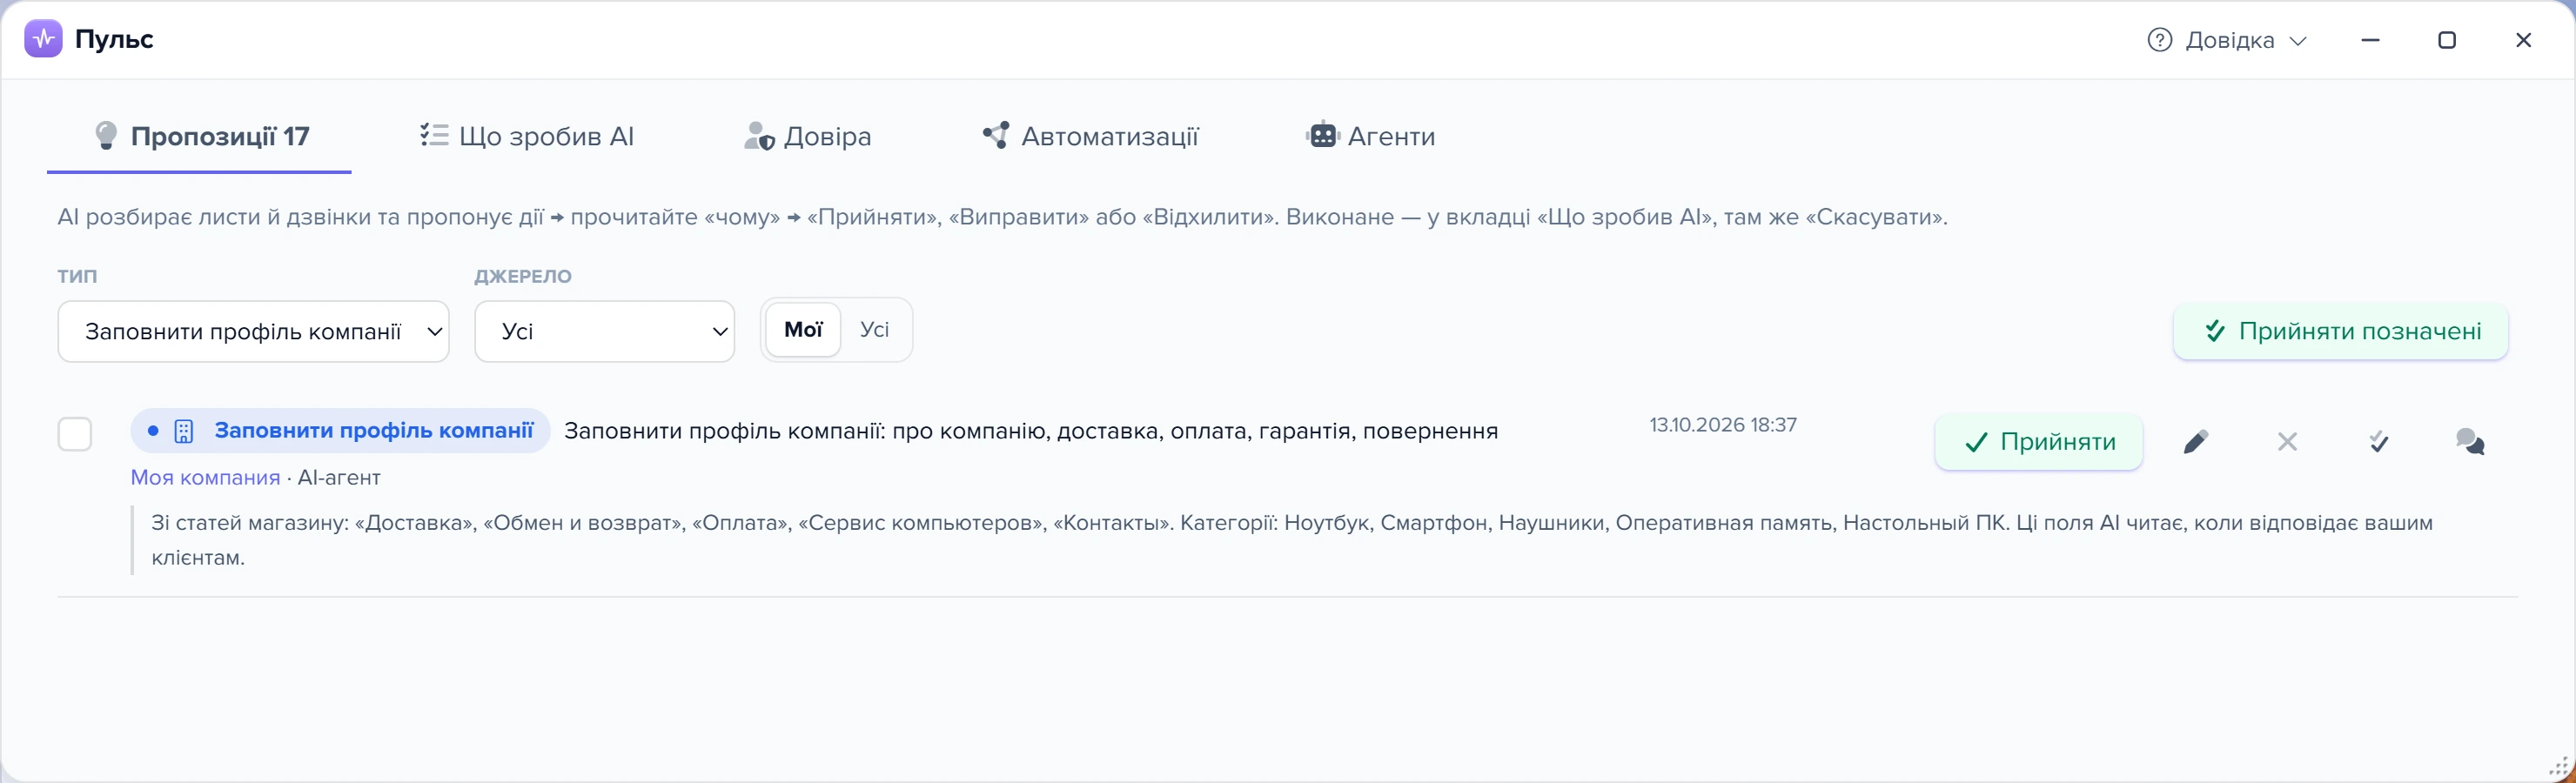Close the Пульс window

point(2523,40)
